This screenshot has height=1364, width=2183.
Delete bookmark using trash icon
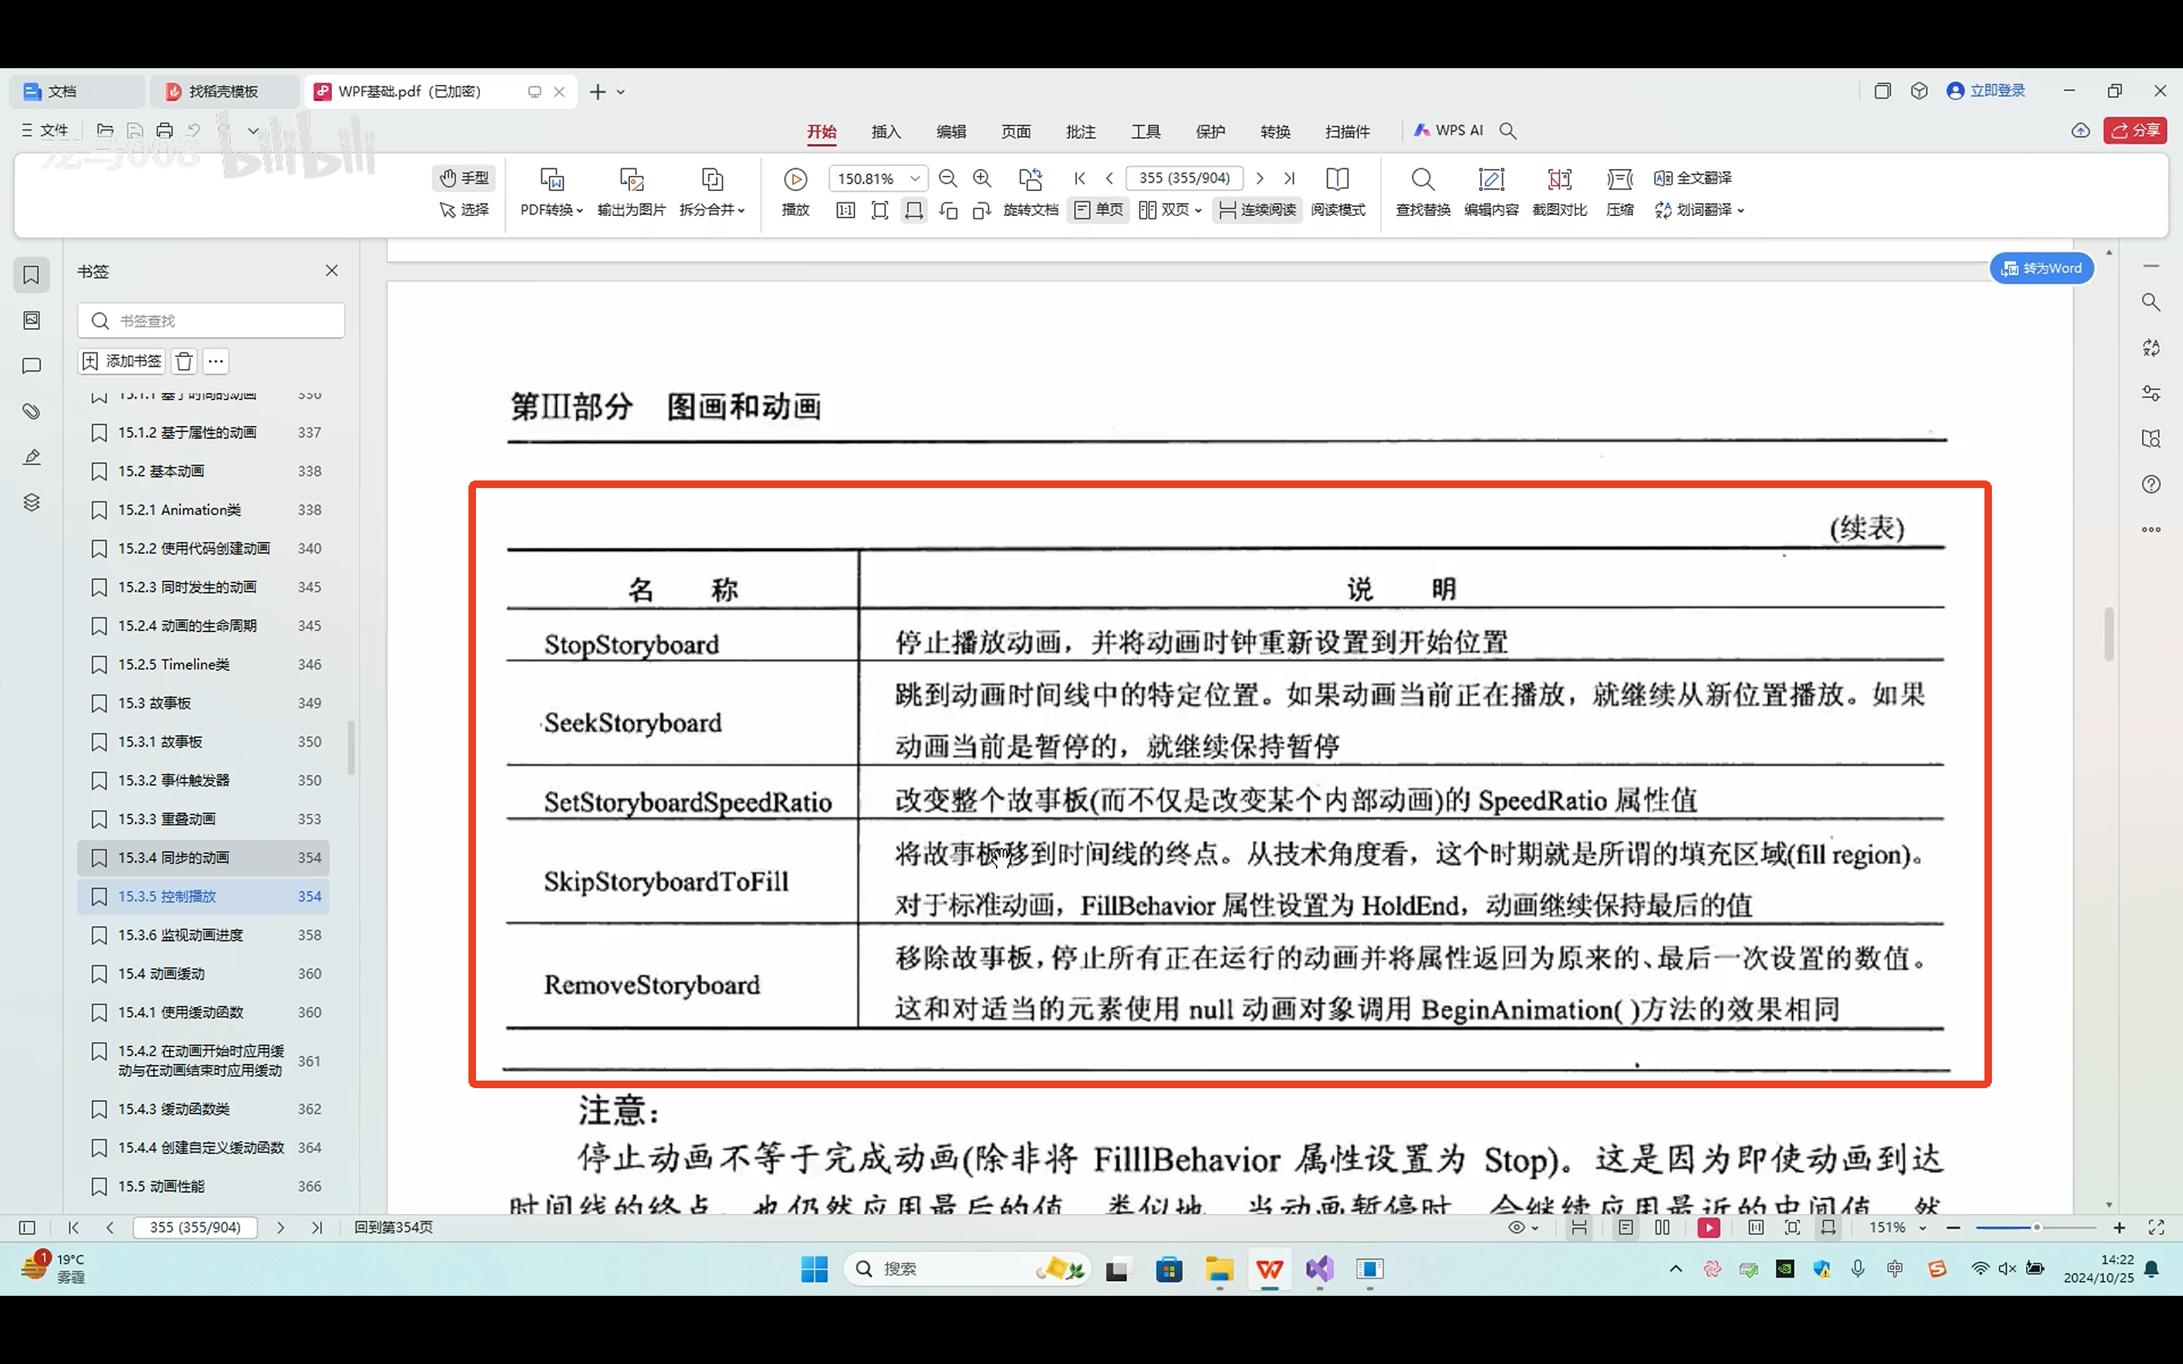pyautogui.click(x=184, y=361)
